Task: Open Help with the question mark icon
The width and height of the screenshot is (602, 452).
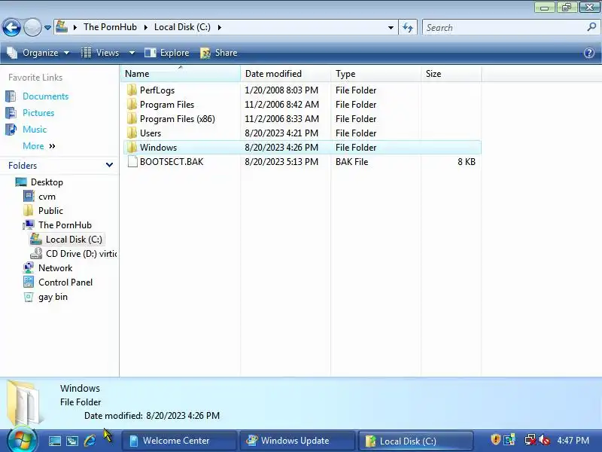Action: (589, 53)
